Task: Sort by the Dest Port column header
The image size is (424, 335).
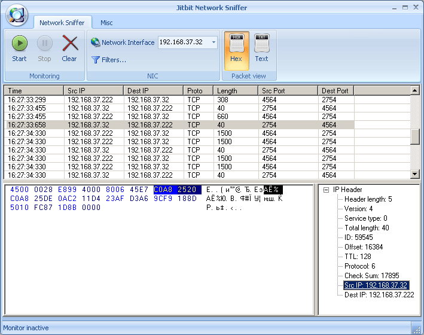Action: click(336, 91)
